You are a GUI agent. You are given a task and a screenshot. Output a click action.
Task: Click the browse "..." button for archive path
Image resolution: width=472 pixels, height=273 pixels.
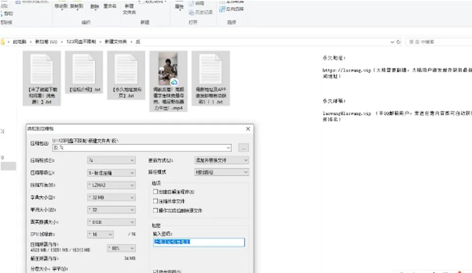[x=243, y=148]
